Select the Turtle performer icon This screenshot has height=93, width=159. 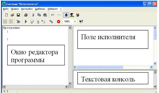pyautogui.click(x=66, y=15)
